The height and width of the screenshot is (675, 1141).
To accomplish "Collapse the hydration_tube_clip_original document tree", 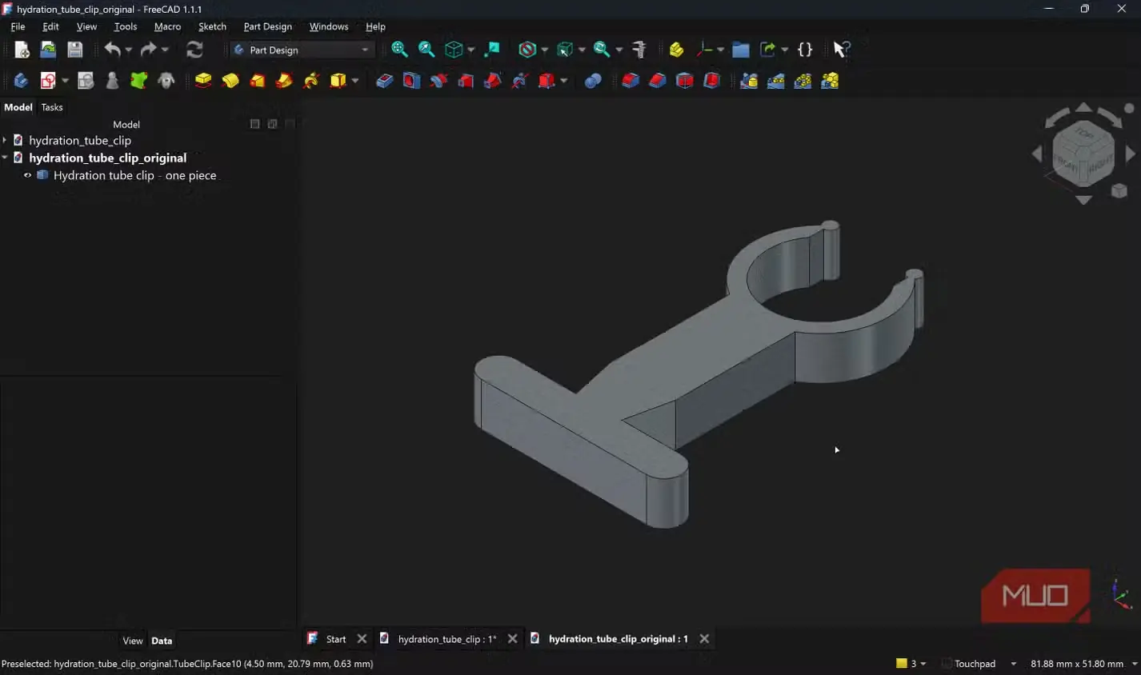I will click(x=5, y=158).
